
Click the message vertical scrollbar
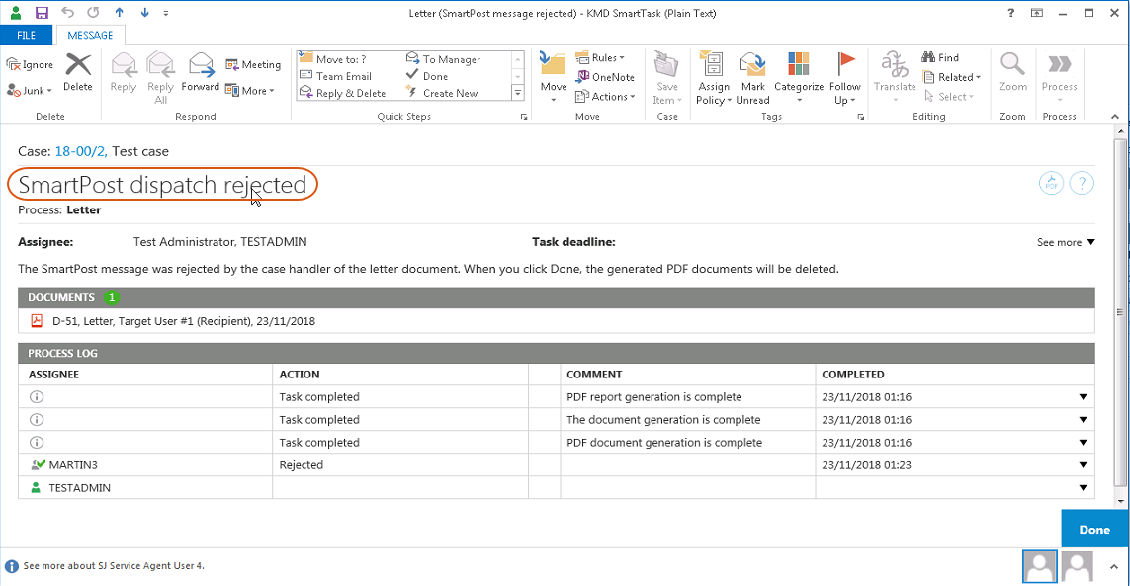coord(1120,312)
